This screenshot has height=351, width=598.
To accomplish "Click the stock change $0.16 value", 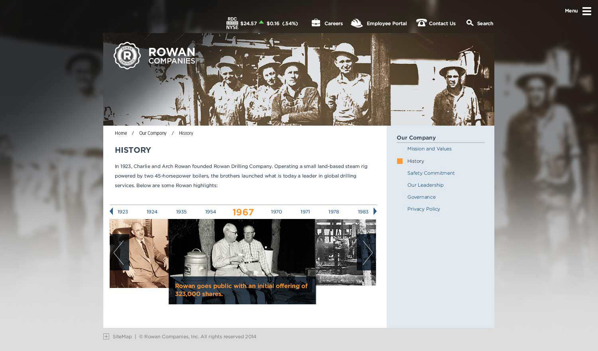I will pyautogui.click(x=273, y=24).
